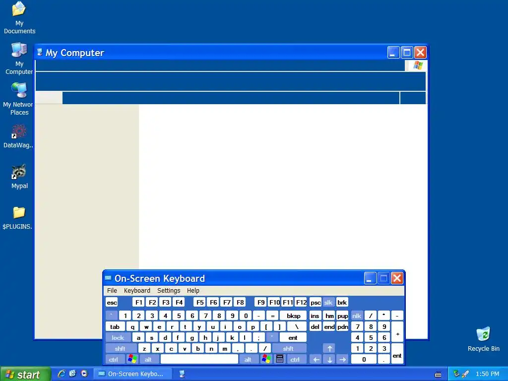This screenshot has height=381, width=508.
Task: Click the second quick launch icon
Action: (72, 374)
